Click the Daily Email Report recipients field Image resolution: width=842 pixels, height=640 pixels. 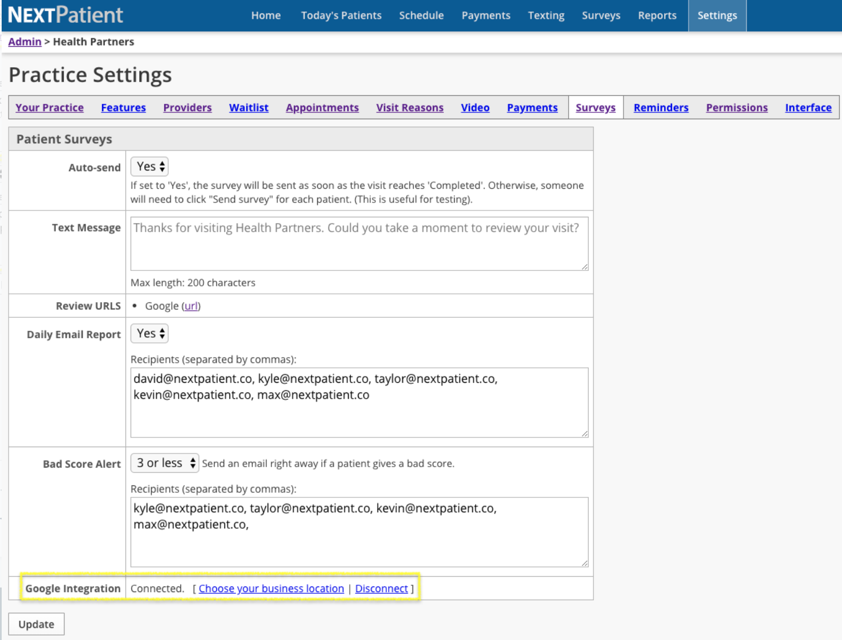(x=359, y=403)
